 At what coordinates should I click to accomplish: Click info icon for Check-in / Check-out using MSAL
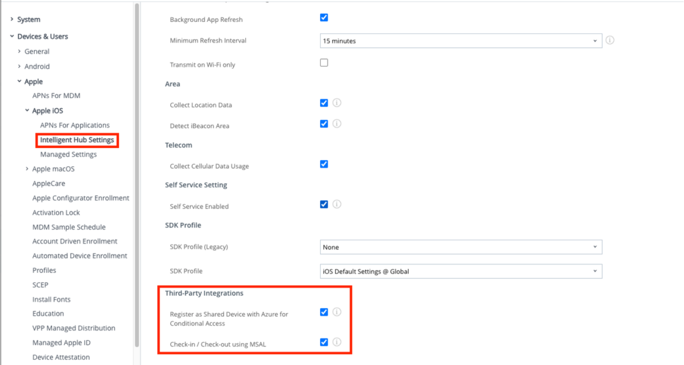(337, 342)
